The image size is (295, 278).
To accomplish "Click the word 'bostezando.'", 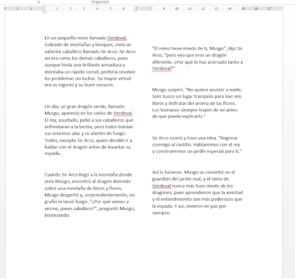I will tap(57, 215).
